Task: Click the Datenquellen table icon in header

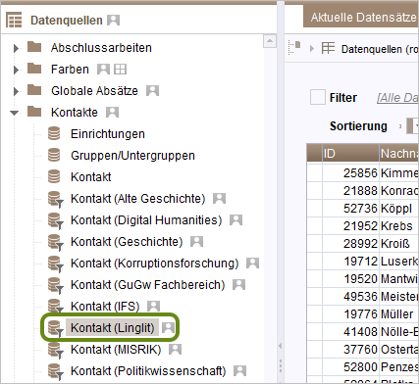Action: click(14, 20)
